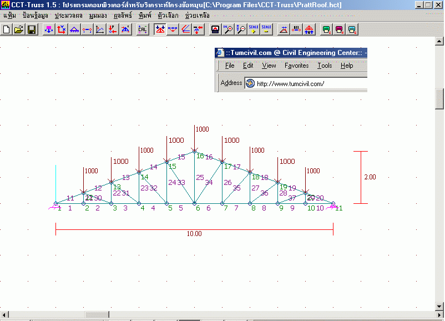Click member label 37 on the truss
445x321 pixels.
click(292, 198)
